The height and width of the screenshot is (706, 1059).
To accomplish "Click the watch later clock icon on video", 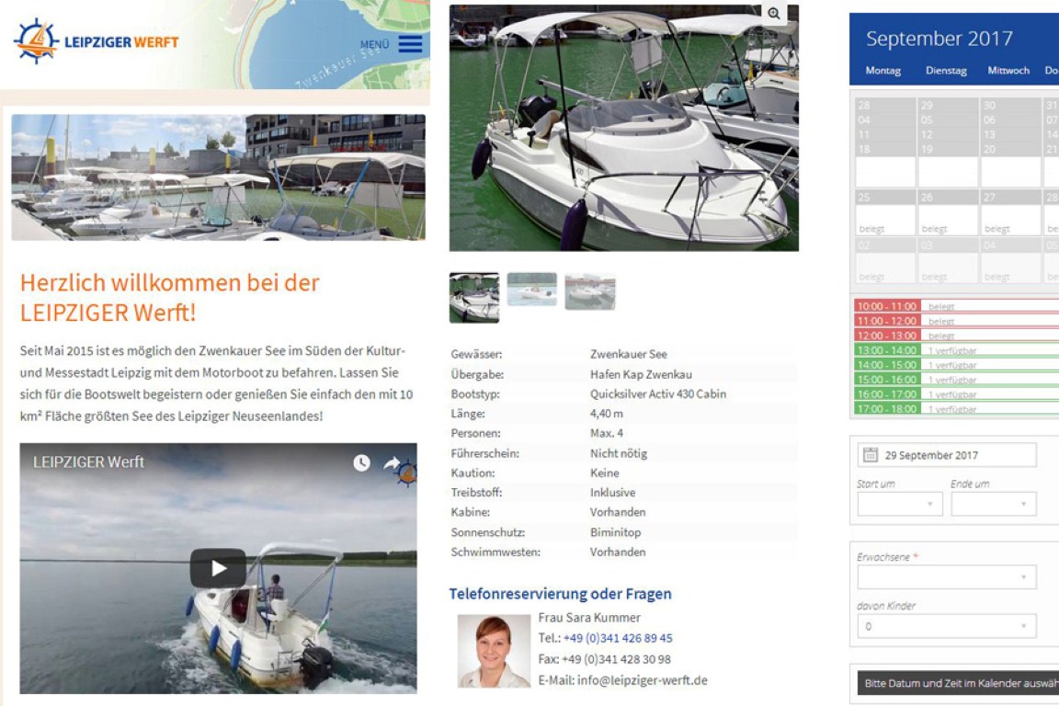I will 361,462.
